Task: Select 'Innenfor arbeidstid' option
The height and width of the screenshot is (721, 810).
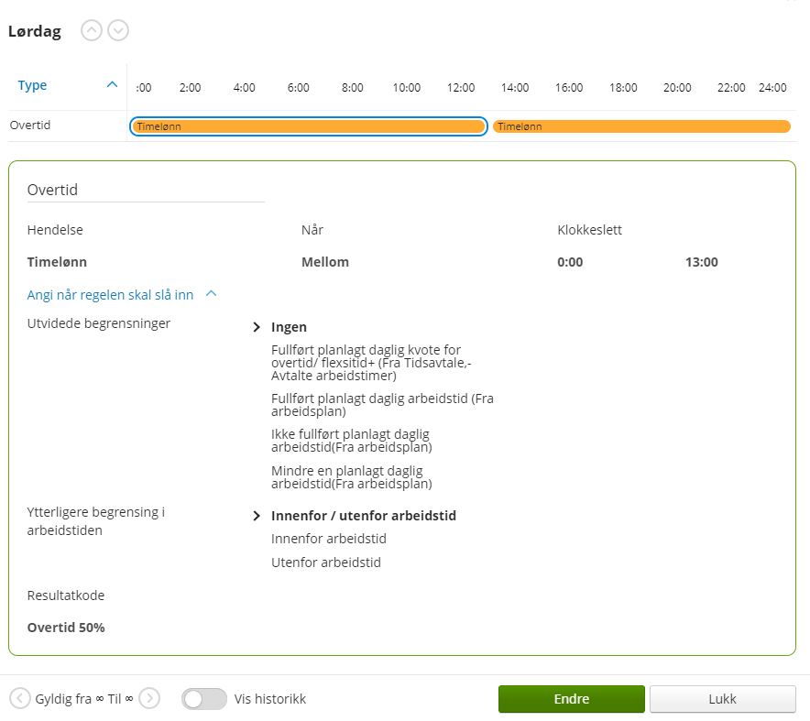Action: click(x=329, y=539)
